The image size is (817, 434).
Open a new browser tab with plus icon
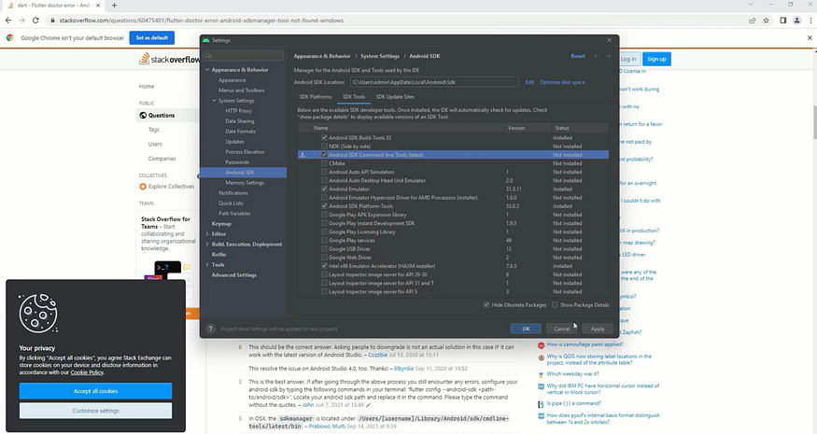click(114, 6)
